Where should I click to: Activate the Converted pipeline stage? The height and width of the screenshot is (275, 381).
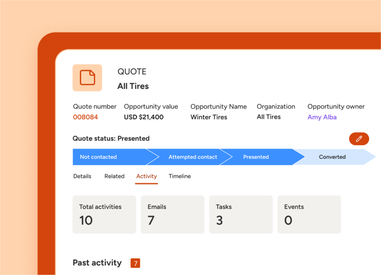(x=332, y=157)
